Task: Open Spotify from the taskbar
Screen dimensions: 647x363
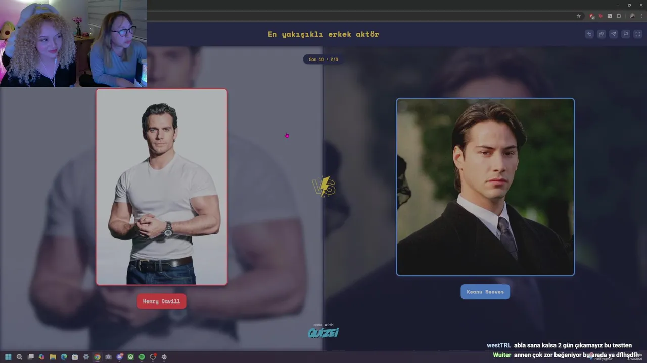Action: click(x=142, y=357)
